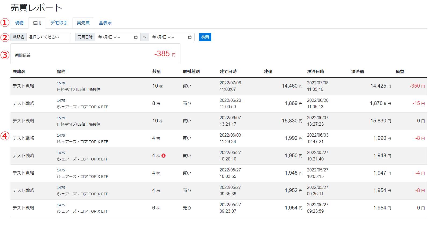Click the 決済日時 column header

pyautogui.click(x=315, y=72)
